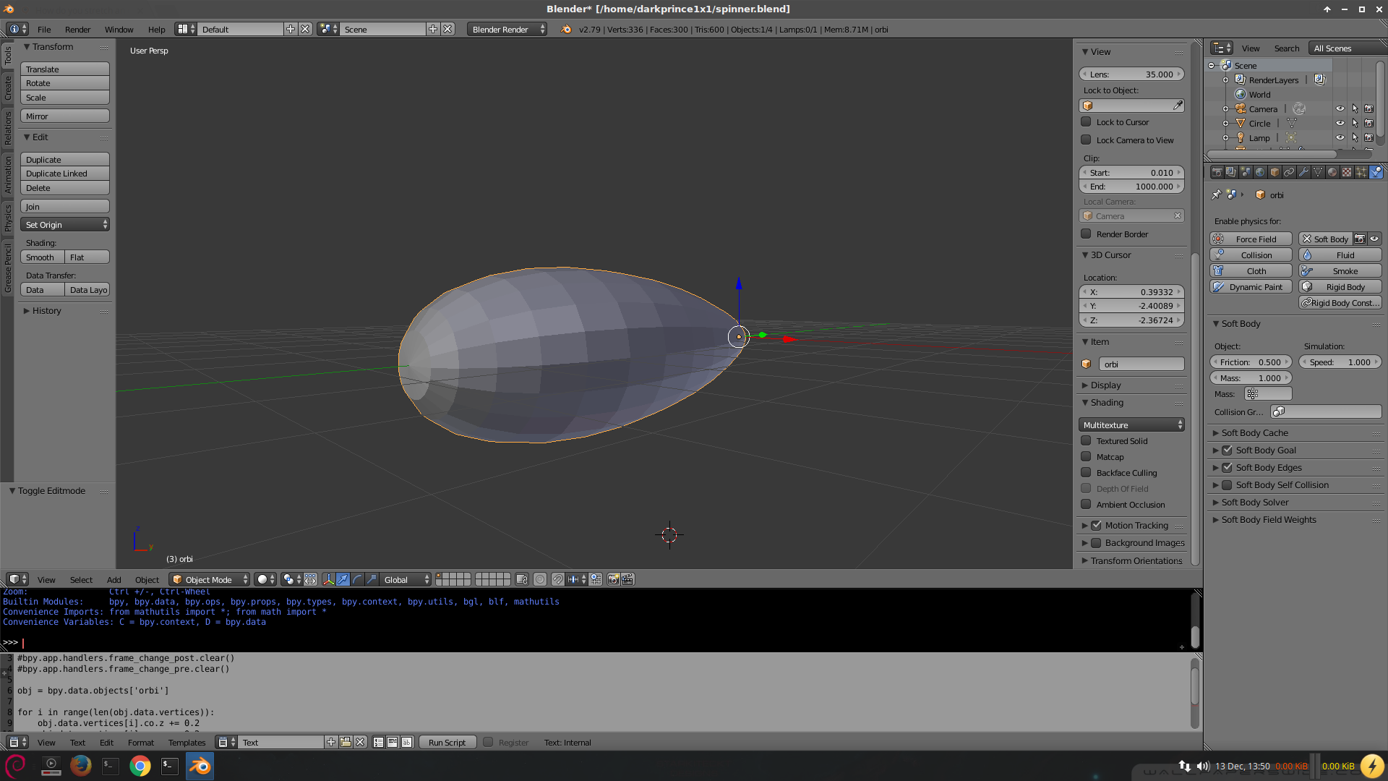Toggle Textured Solid checkbox

1086,440
